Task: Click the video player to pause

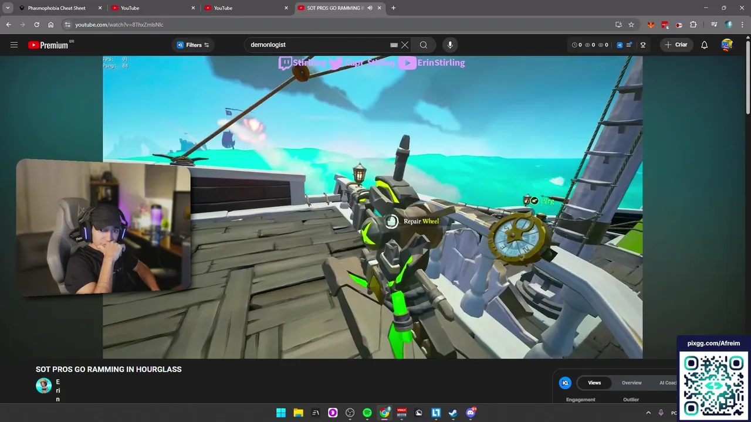Action: pos(373,207)
